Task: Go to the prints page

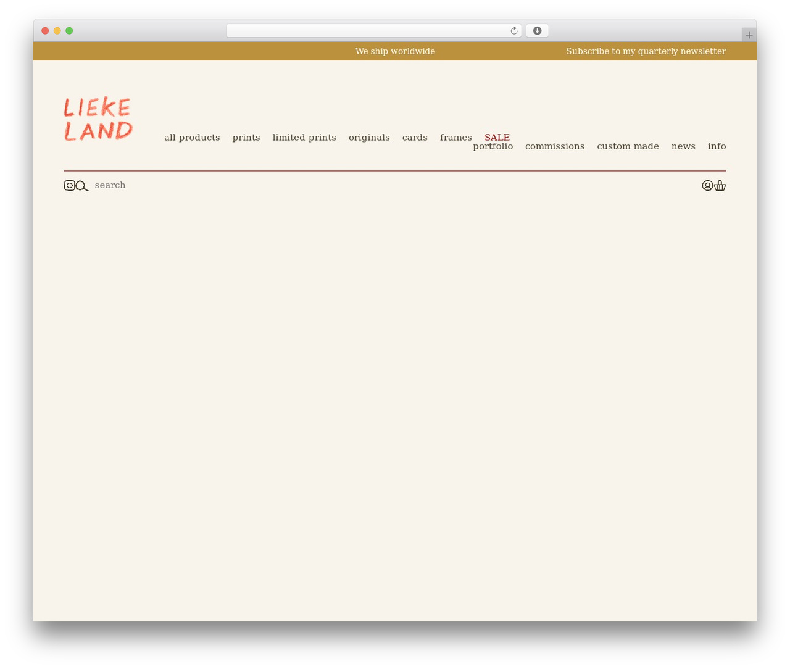Action: click(246, 138)
